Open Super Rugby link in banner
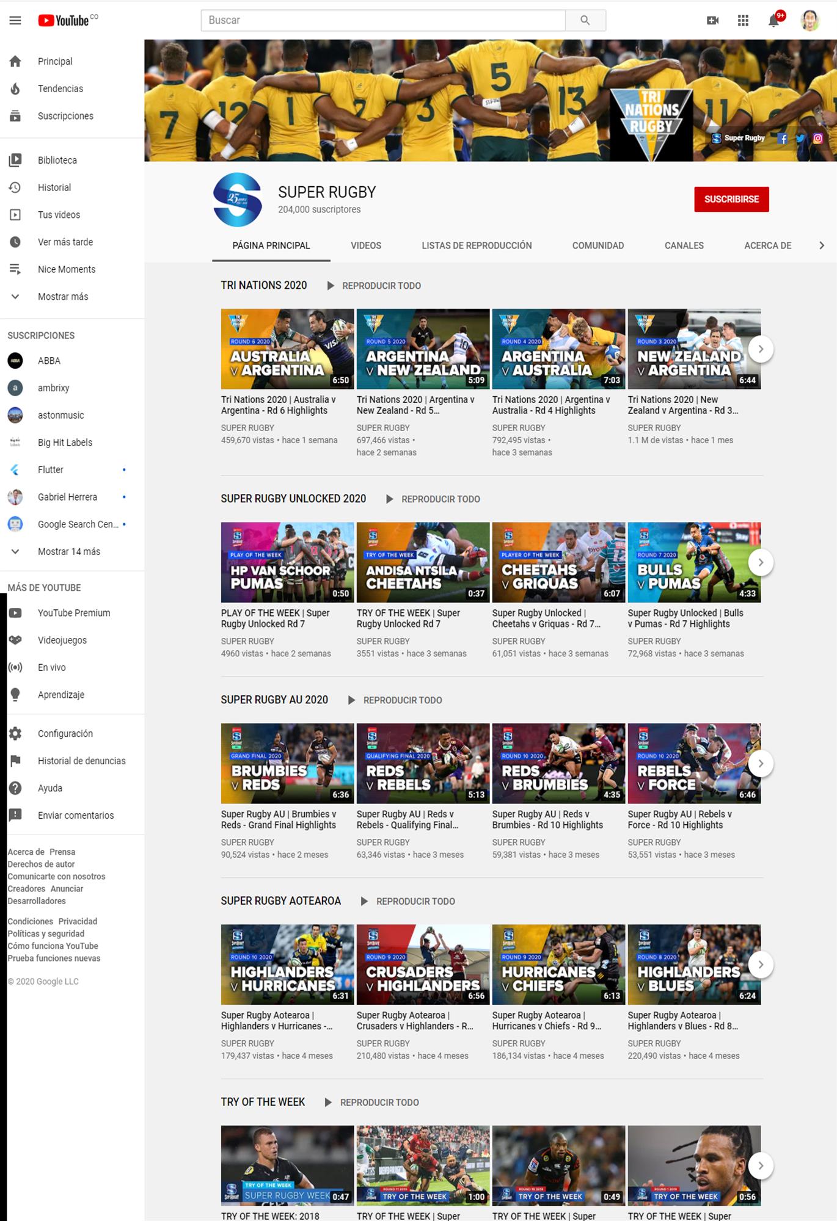 (x=739, y=139)
